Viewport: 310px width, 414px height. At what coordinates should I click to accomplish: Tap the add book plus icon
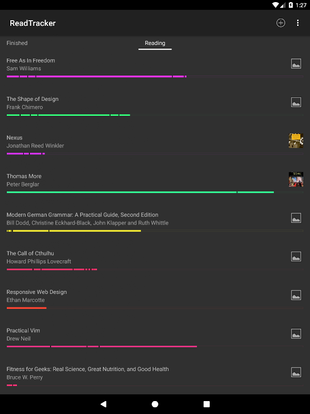point(281,23)
